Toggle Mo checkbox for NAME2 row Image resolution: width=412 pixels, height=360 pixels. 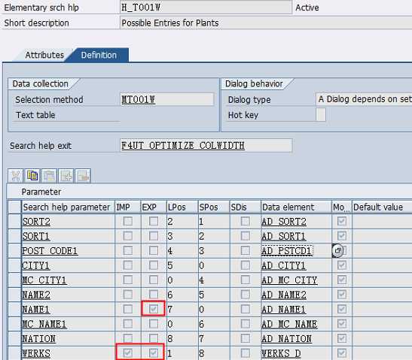pos(342,295)
